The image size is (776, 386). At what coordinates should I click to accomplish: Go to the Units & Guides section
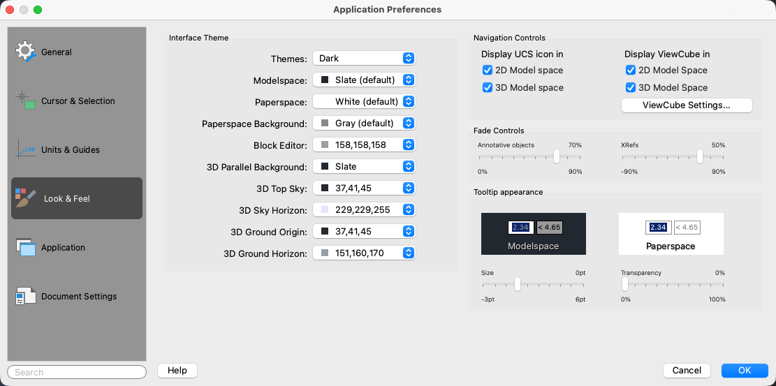70,149
